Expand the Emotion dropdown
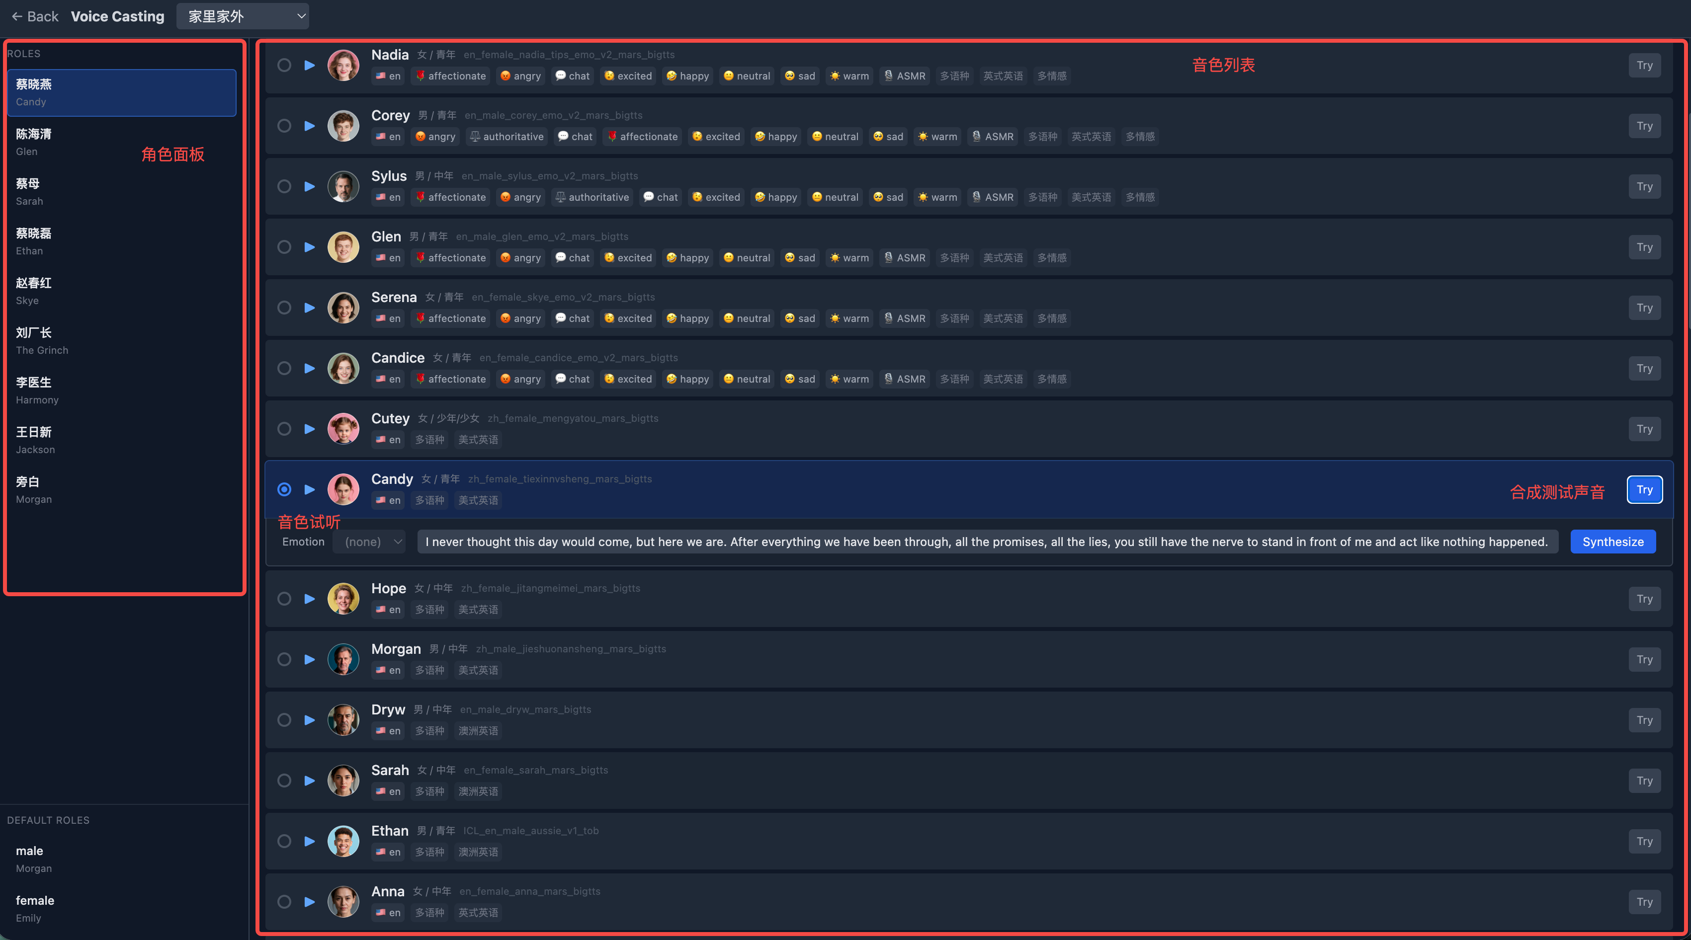The height and width of the screenshot is (940, 1691). pos(370,542)
